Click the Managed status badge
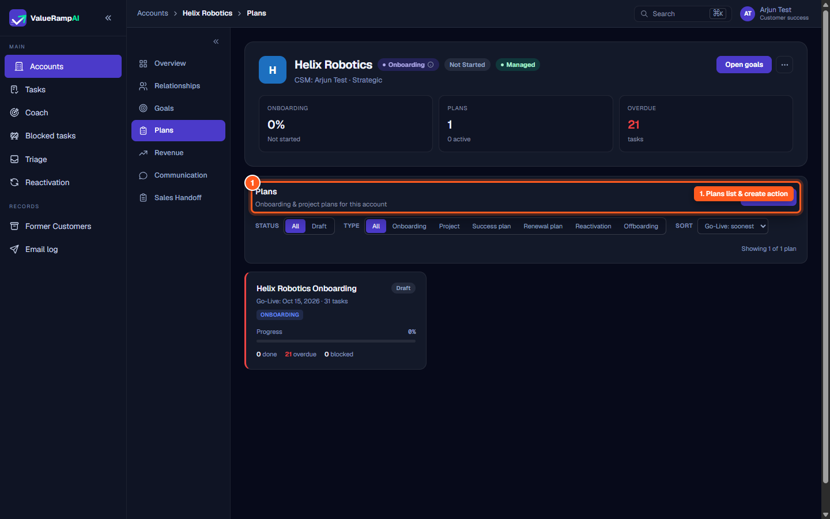The image size is (830, 519). 518,65
